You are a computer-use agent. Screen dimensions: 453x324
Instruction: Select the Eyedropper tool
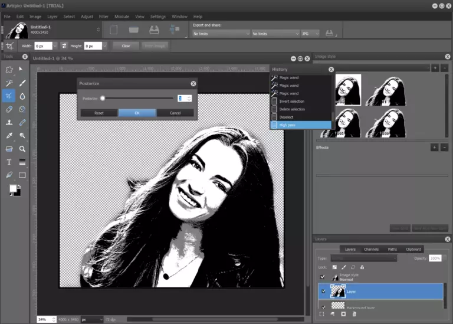(9, 136)
